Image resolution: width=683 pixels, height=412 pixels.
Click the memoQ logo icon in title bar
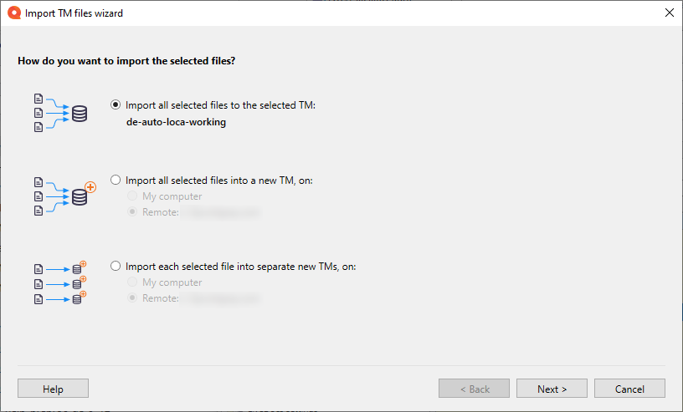point(13,13)
